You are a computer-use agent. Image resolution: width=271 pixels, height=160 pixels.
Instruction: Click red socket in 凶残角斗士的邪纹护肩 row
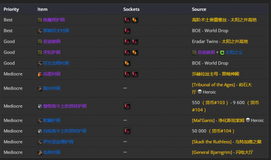click(127, 131)
